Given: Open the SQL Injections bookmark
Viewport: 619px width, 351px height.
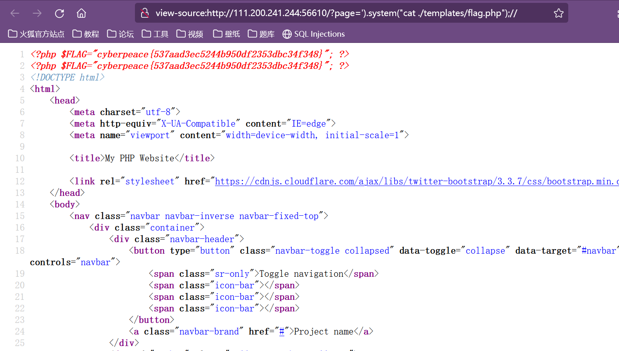Looking at the screenshot, I should pos(314,34).
